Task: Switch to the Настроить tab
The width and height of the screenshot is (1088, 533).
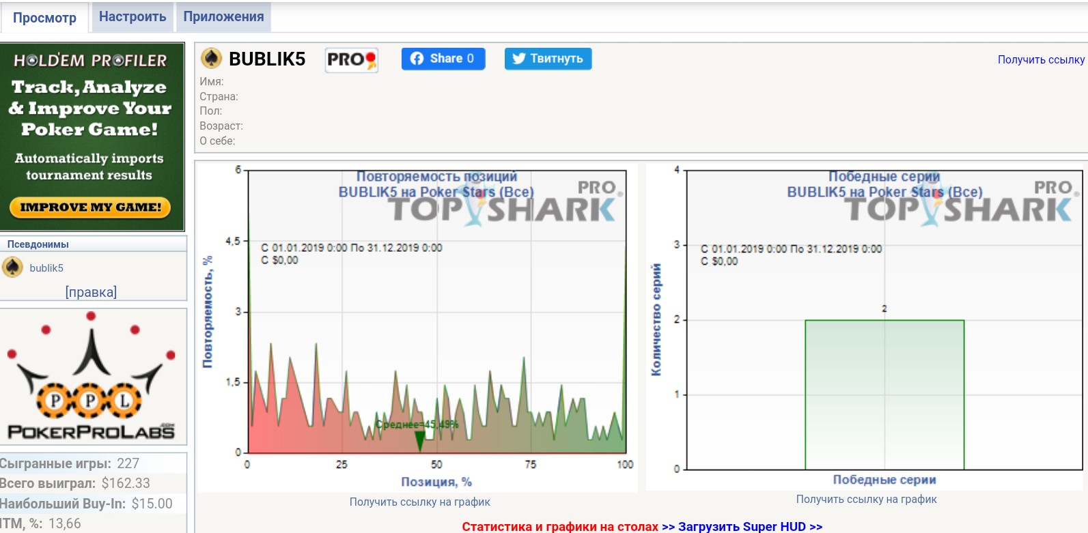Action: pyautogui.click(x=132, y=17)
